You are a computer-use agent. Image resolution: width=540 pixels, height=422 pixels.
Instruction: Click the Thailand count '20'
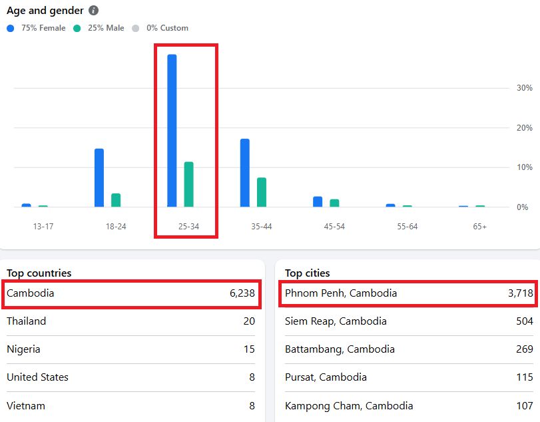click(x=249, y=321)
